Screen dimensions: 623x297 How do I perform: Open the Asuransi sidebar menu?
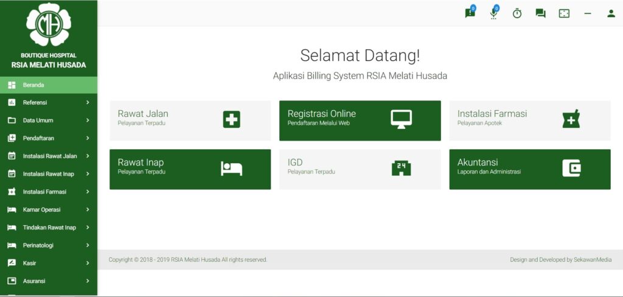pos(49,281)
